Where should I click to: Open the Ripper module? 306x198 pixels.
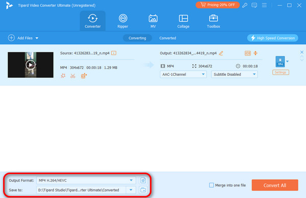click(x=123, y=21)
